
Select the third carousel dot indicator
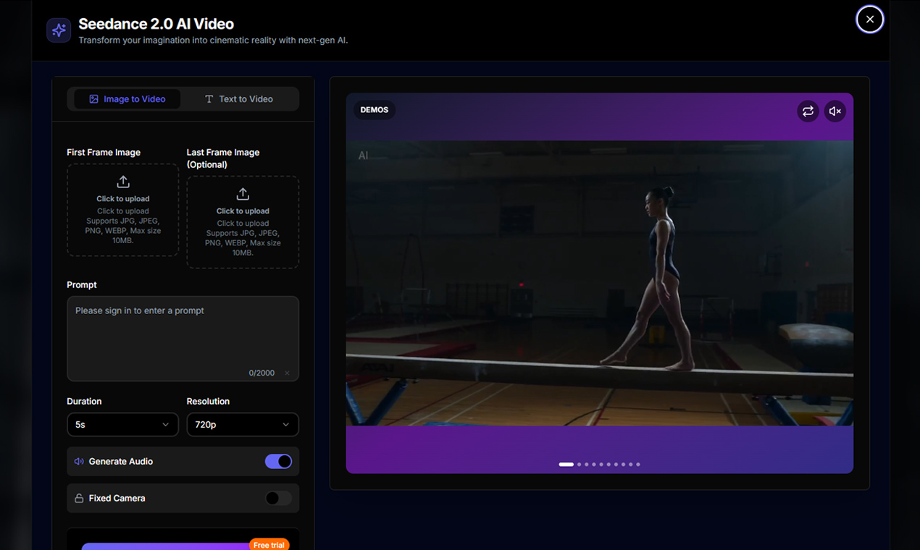click(587, 464)
